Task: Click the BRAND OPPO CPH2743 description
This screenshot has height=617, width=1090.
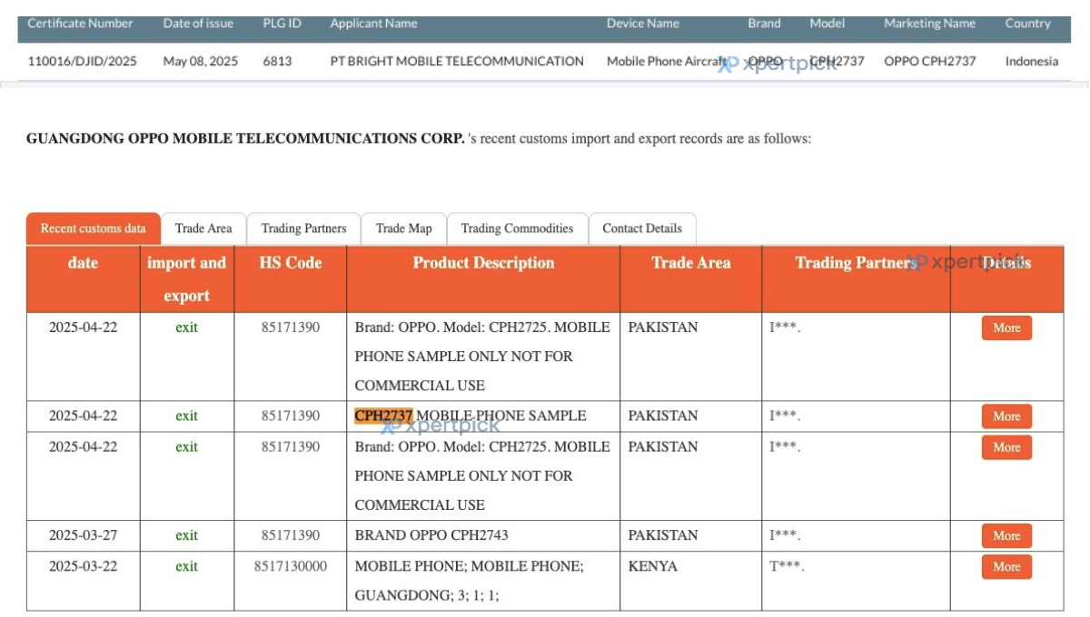Action: point(433,535)
